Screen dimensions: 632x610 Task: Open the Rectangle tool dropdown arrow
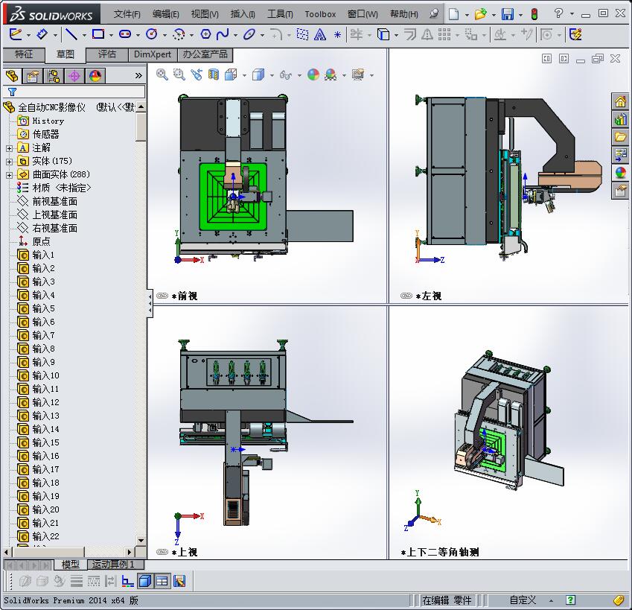click(x=111, y=35)
